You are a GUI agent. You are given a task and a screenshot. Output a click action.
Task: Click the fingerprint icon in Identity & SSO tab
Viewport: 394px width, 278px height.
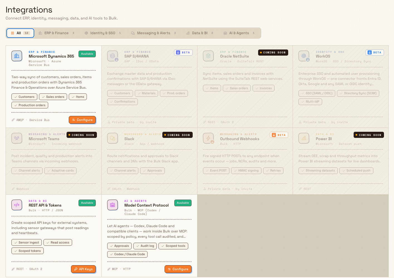point(86,33)
